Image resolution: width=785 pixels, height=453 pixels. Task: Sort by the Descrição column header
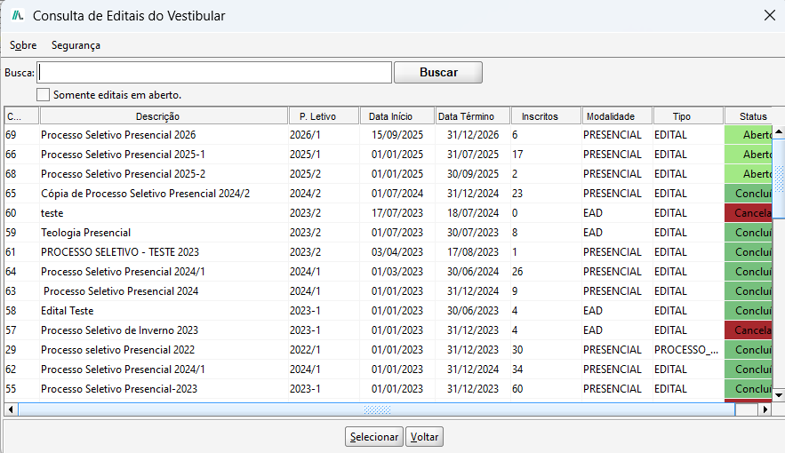[164, 116]
